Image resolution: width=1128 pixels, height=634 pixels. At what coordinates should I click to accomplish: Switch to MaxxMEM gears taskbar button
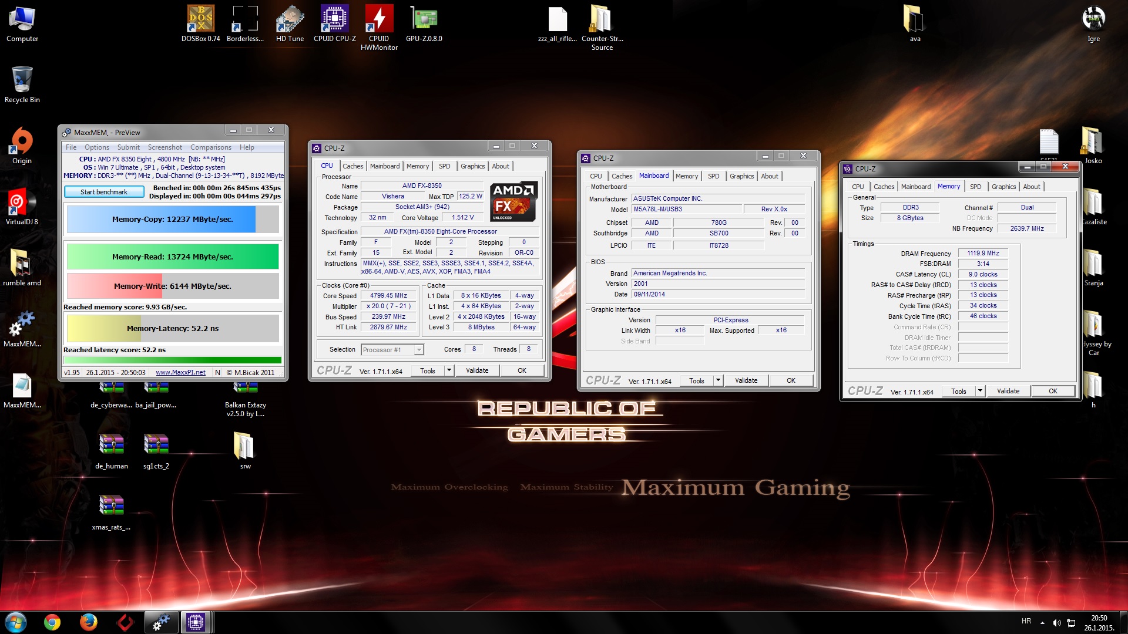click(161, 622)
